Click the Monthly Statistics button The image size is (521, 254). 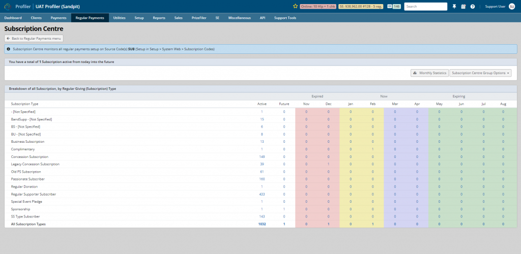pyautogui.click(x=429, y=73)
